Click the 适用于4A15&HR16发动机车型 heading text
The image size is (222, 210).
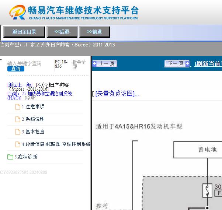pyautogui.click(x=139, y=126)
